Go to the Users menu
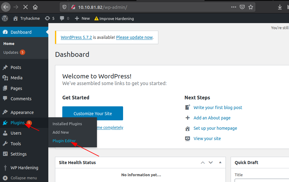 pyautogui.click(x=24, y=133)
